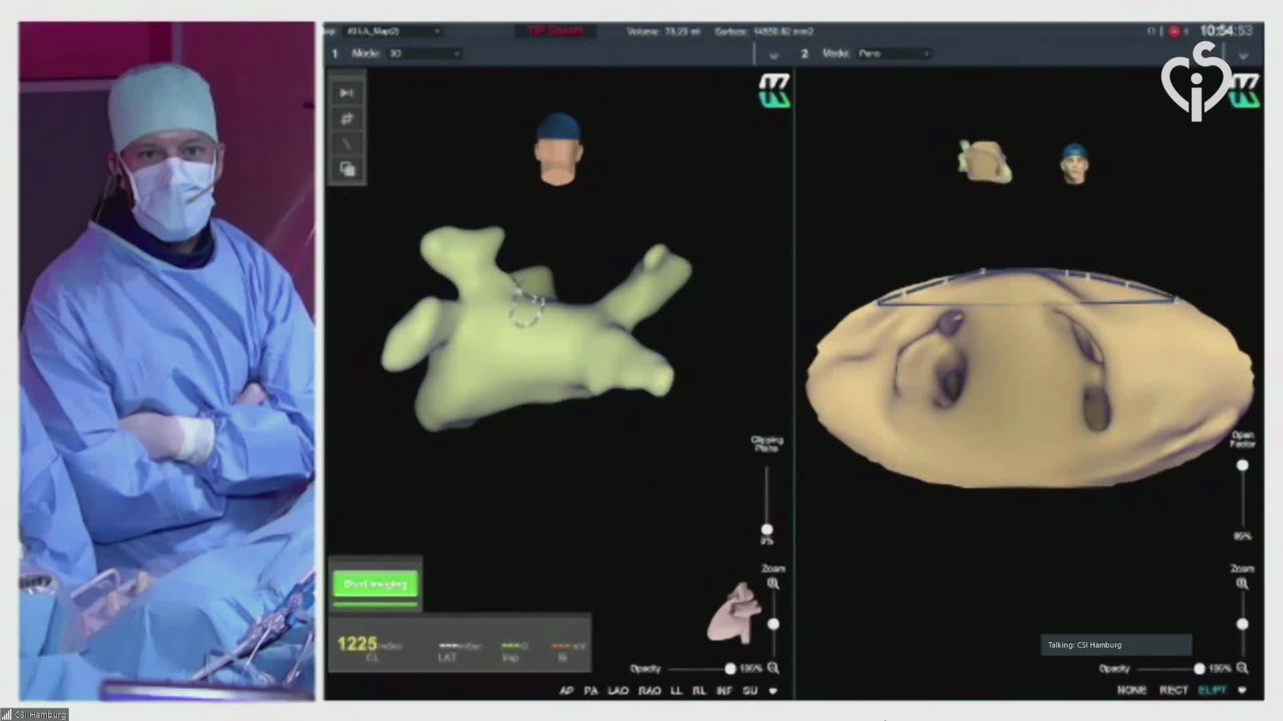The image size is (1283, 721).
Task: Select RECT projection option
Action: (1173, 690)
